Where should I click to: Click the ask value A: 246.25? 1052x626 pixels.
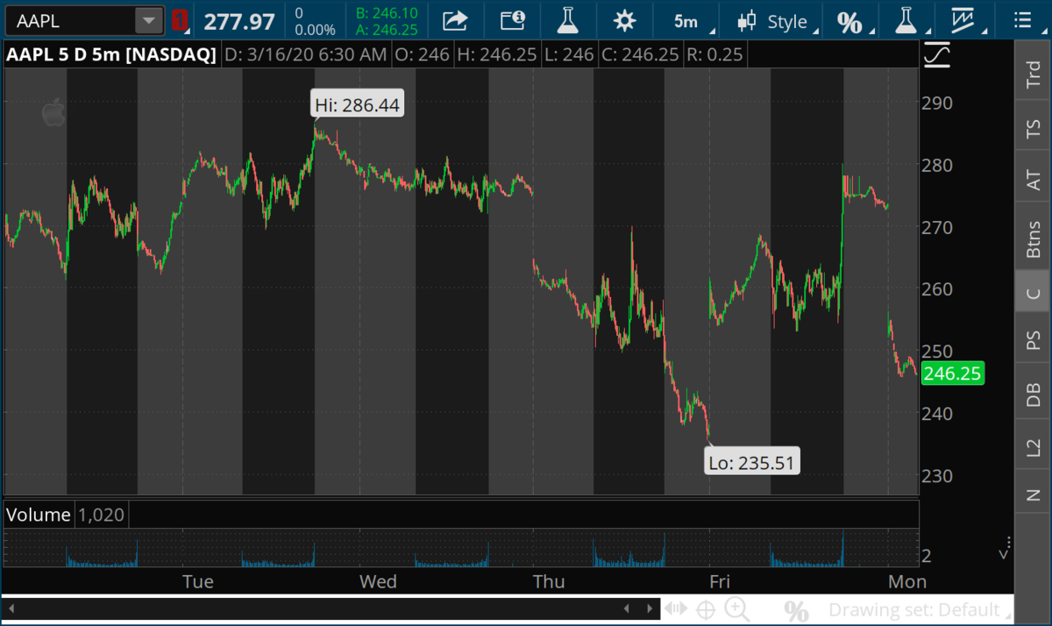(387, 30)
